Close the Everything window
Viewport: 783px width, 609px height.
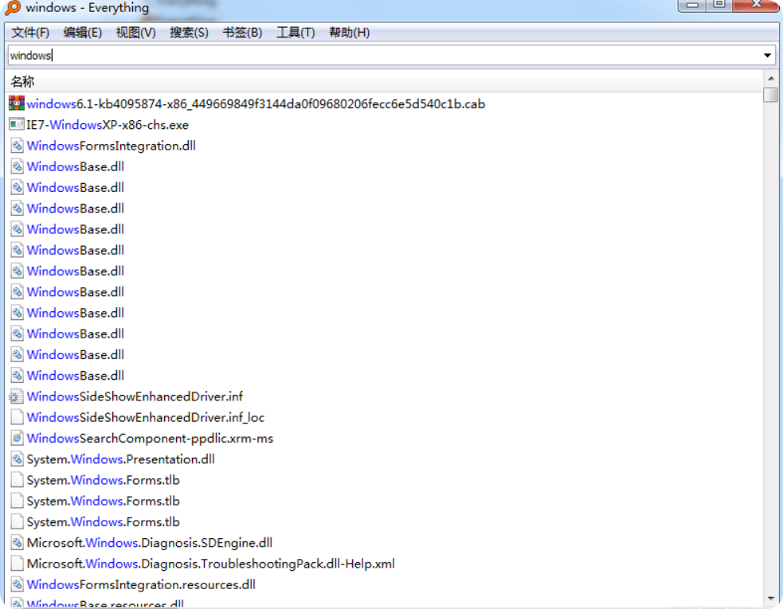click(x=756, y=5)
